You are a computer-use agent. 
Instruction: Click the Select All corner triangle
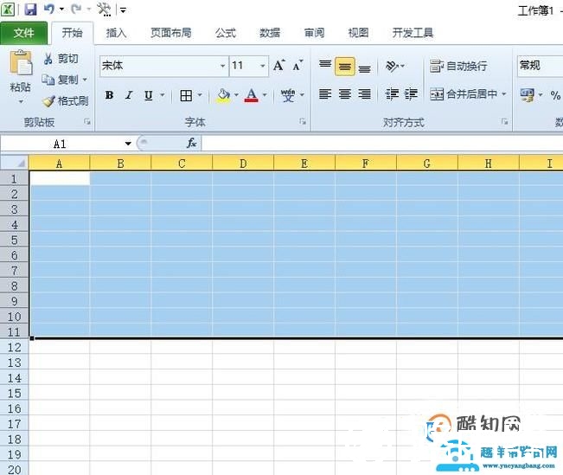tap(15, 163)
